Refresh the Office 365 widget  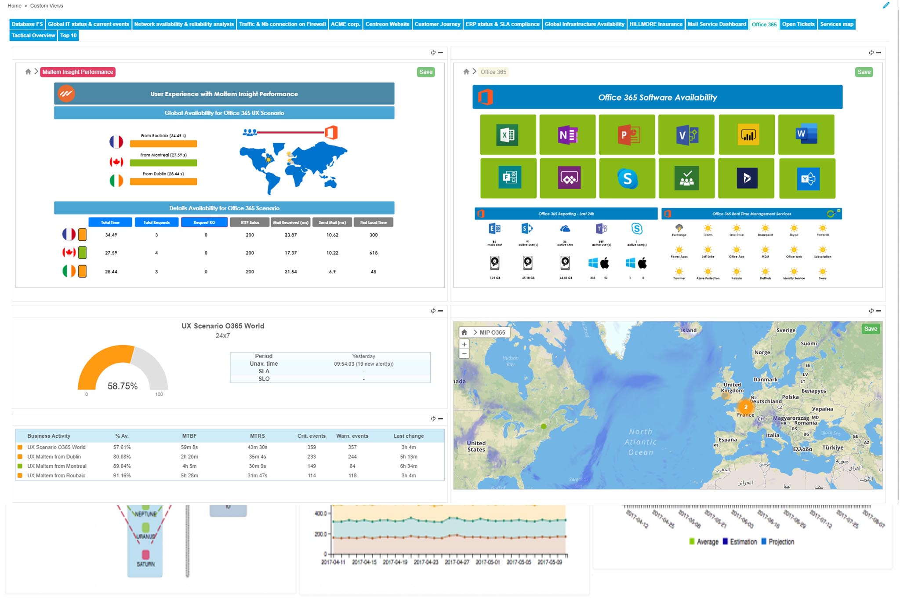871,53
